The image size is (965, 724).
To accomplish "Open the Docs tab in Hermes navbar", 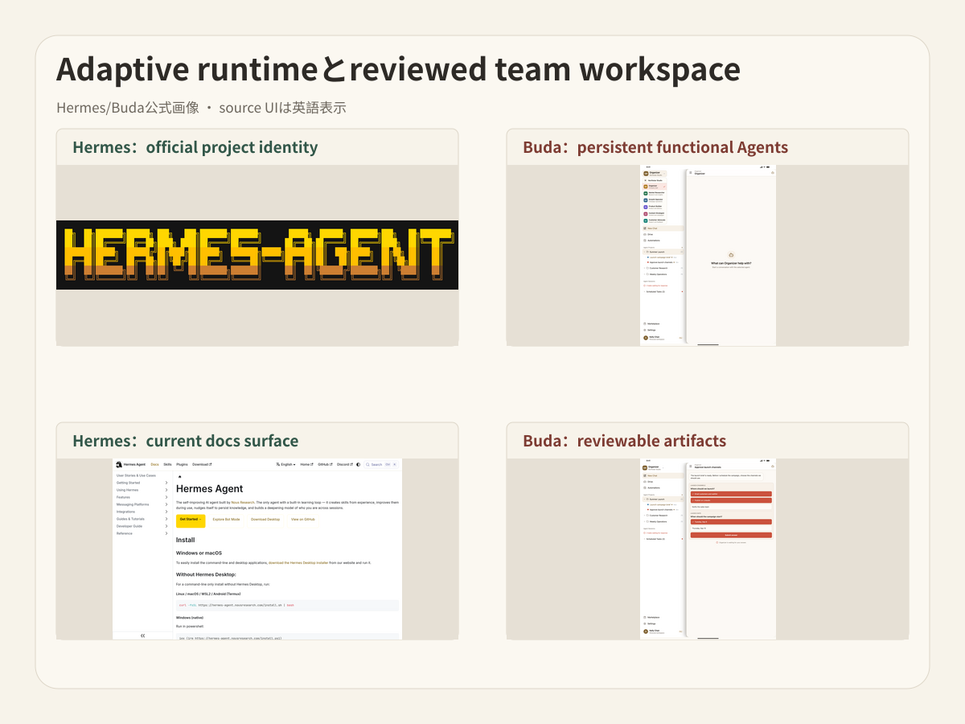I will [154, 464].
